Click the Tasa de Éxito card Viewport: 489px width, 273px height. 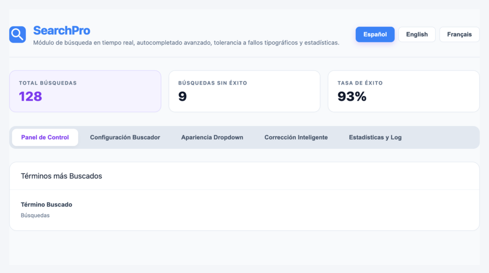[x=404, y=91]
